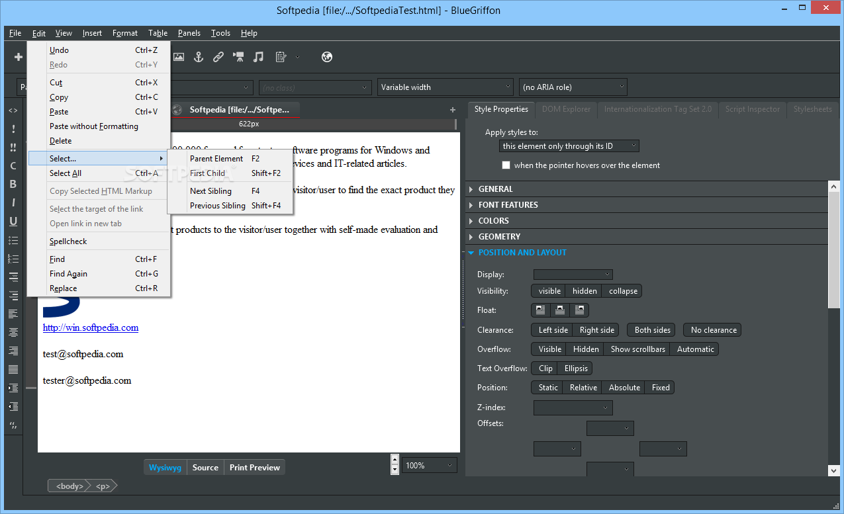The width and height of the screenshot is (844, 514).
Task: Toggle bold with the B icon
Action: tap(13, 185)
